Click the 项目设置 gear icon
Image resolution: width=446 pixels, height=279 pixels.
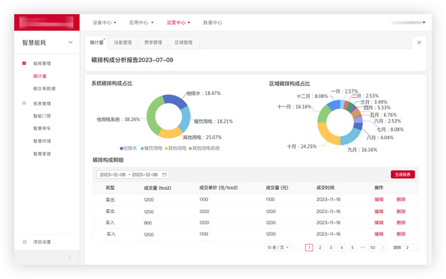25,242
